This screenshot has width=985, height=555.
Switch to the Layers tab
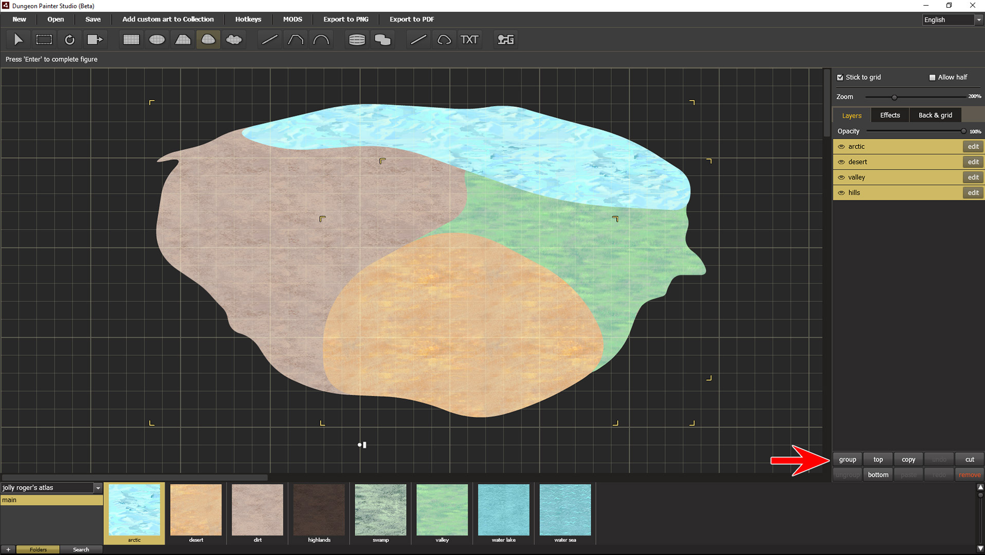click(852, 115)
